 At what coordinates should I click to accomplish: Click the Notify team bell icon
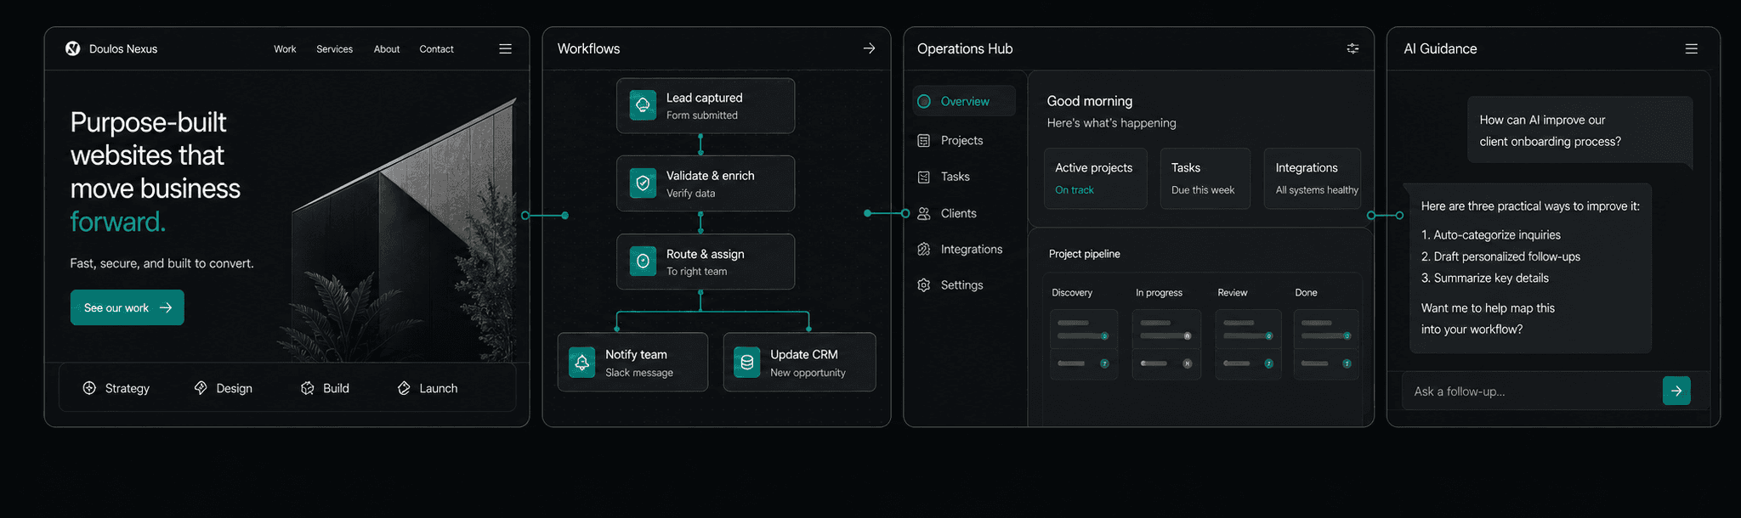[581, 363]
